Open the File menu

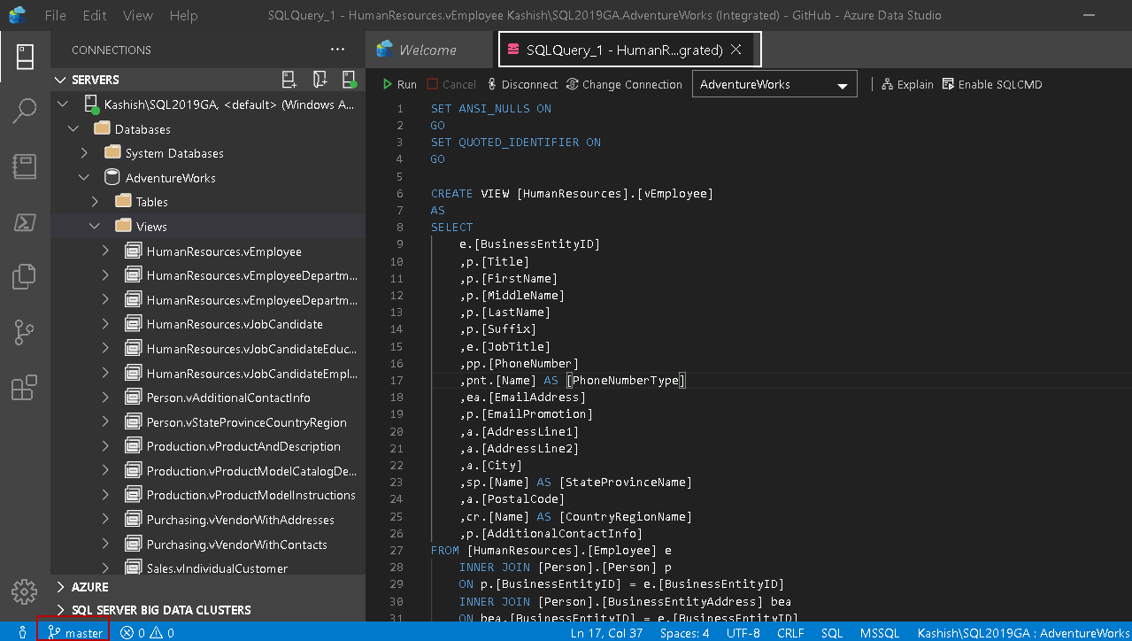[55, 16]
